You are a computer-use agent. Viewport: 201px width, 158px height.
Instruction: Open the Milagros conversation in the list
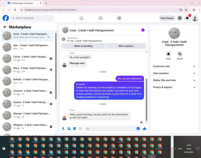tap(27, 126)
